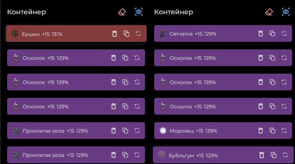Viewport: 295px width, 164px height.
Task: Duplicate the Морозец +15 129% row
Action: tap(272, 131)
